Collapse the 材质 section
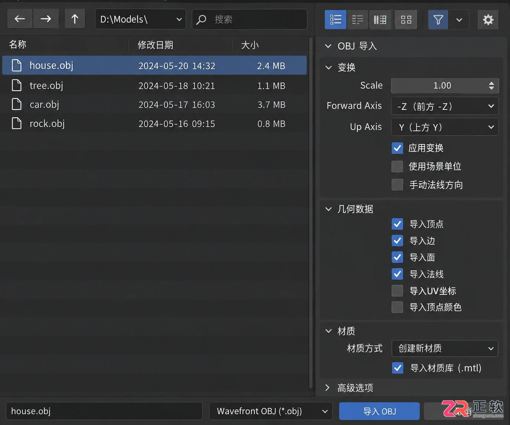Image resolution: width=510 pixels, height=425 pixels. [x=328, y=331]
